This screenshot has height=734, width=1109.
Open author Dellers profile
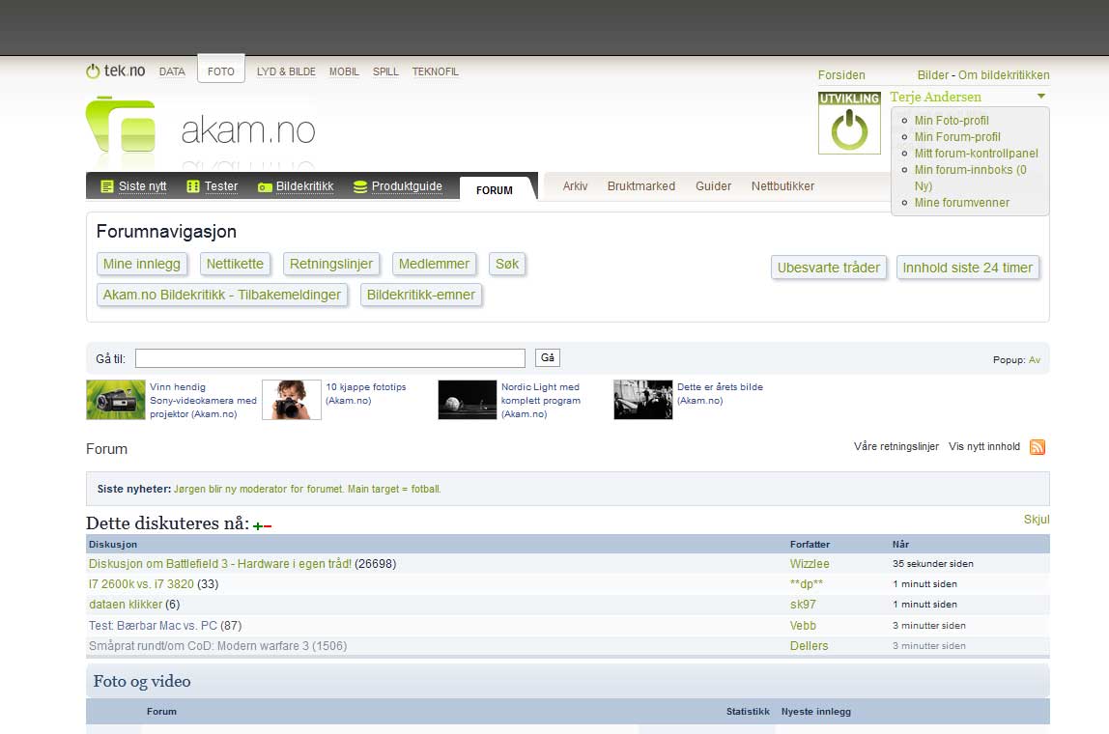[x=809, y=645]
